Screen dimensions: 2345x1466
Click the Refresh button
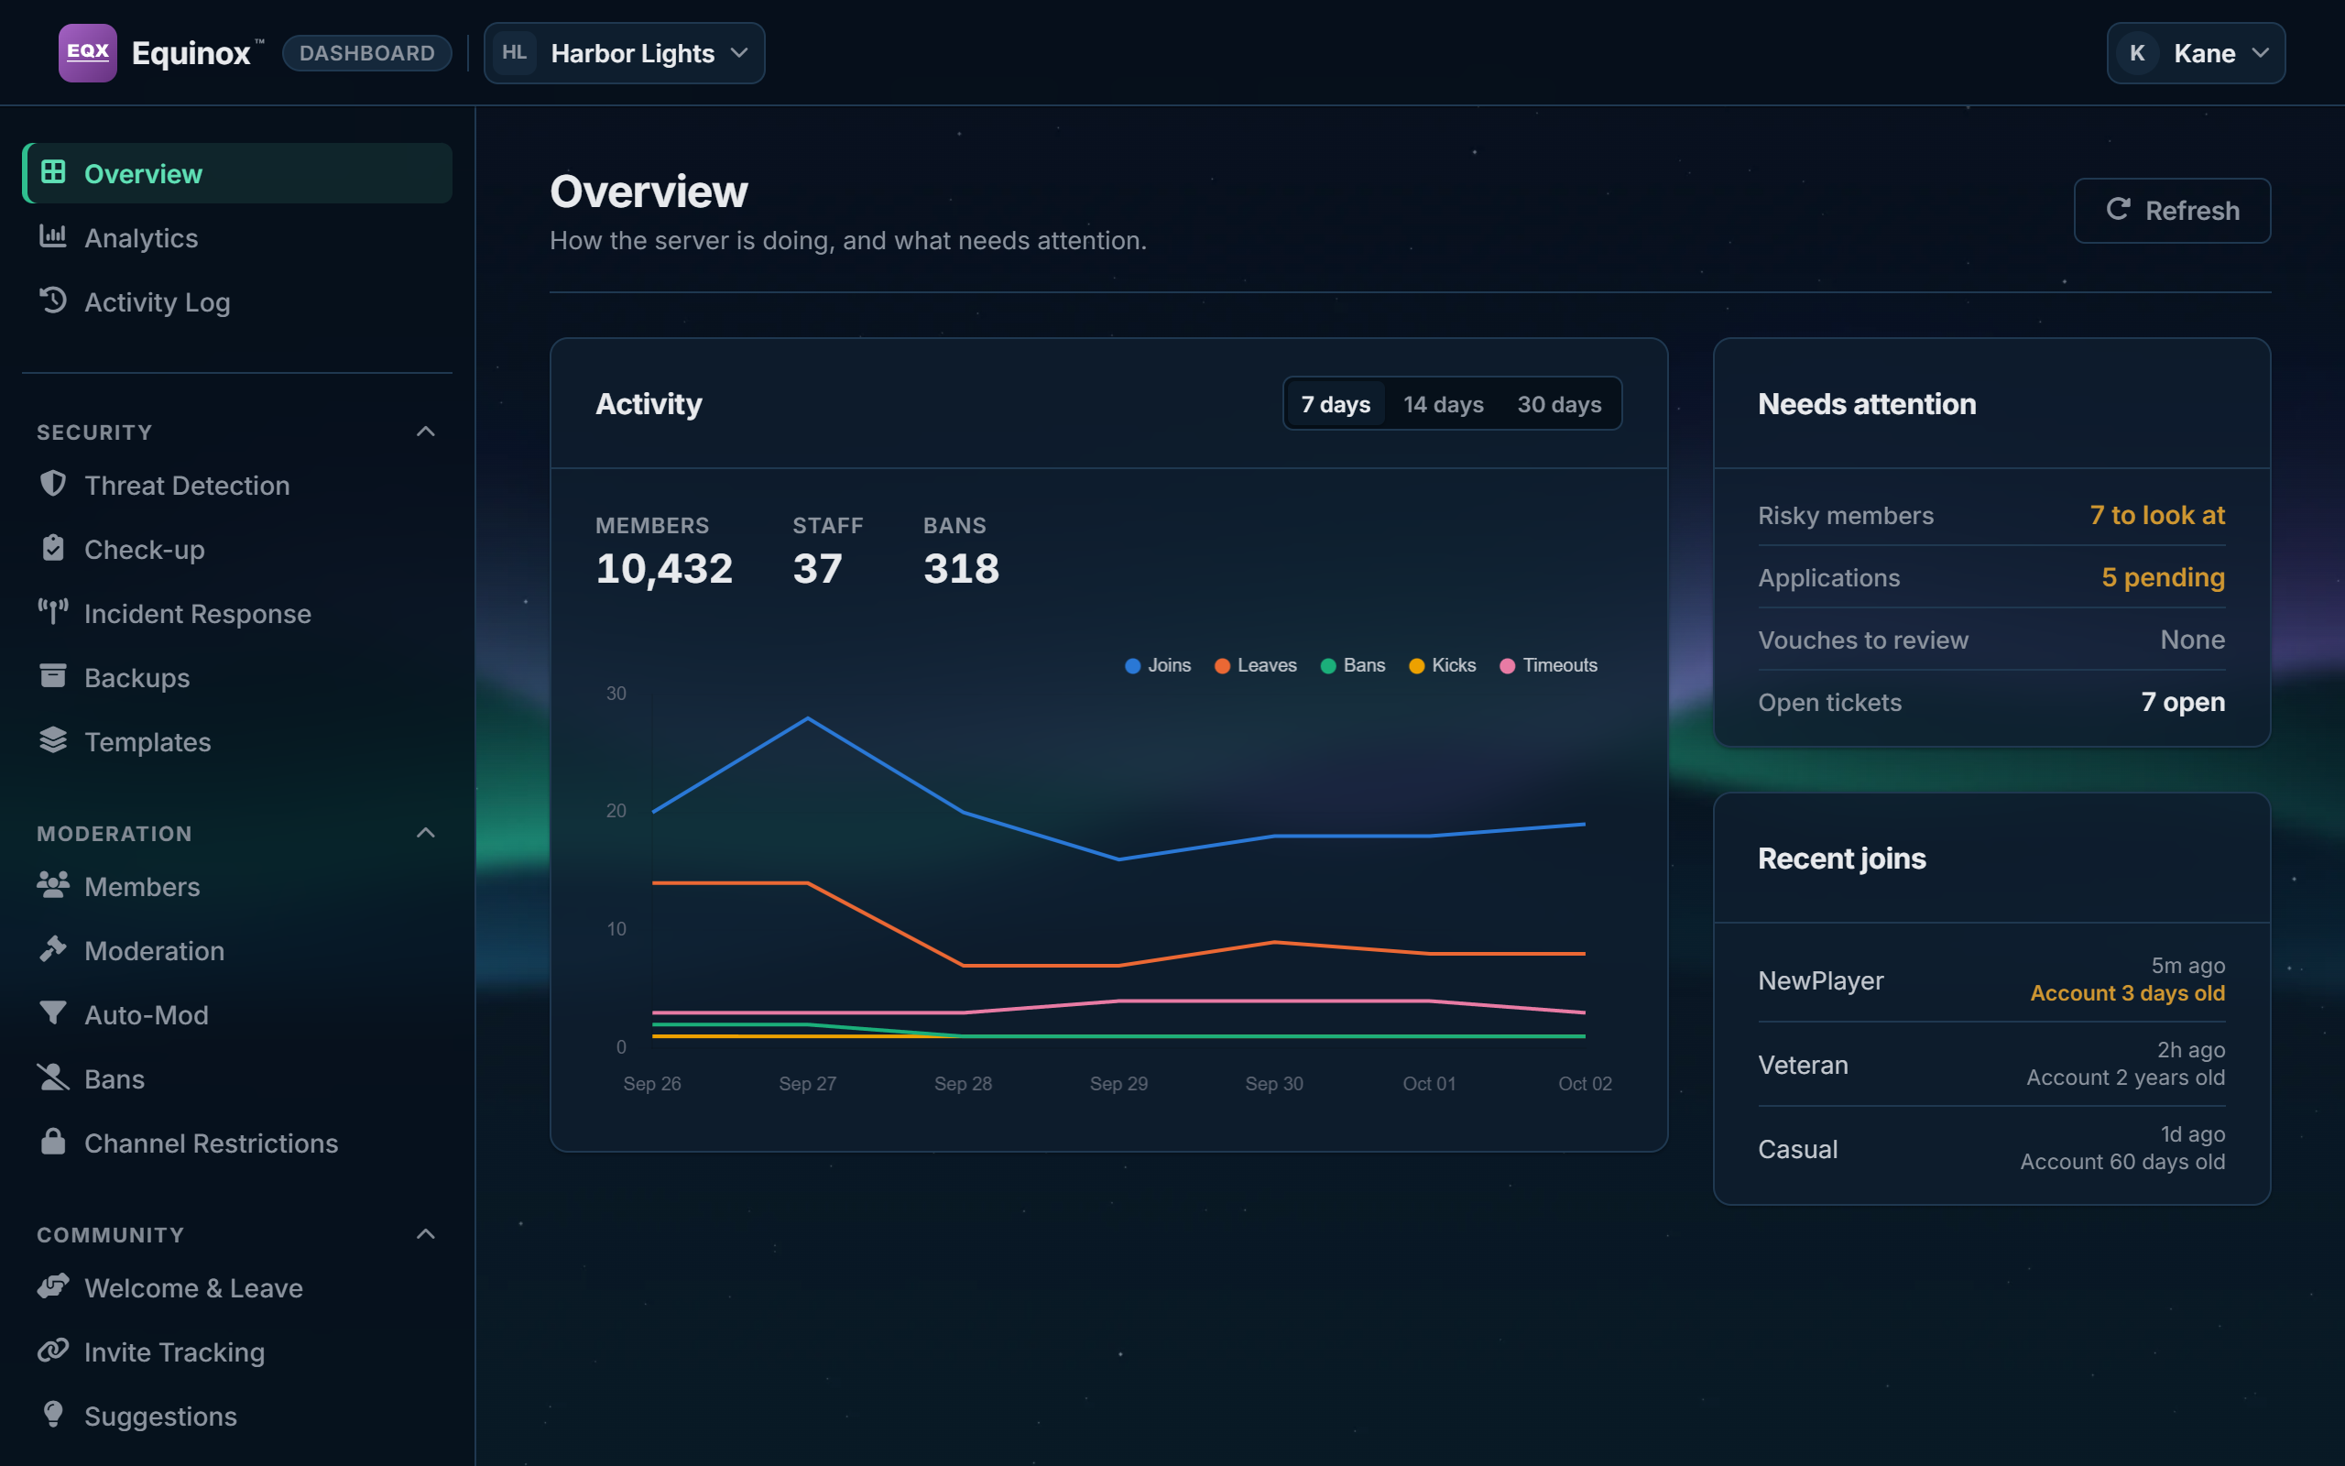point(2172,211)
